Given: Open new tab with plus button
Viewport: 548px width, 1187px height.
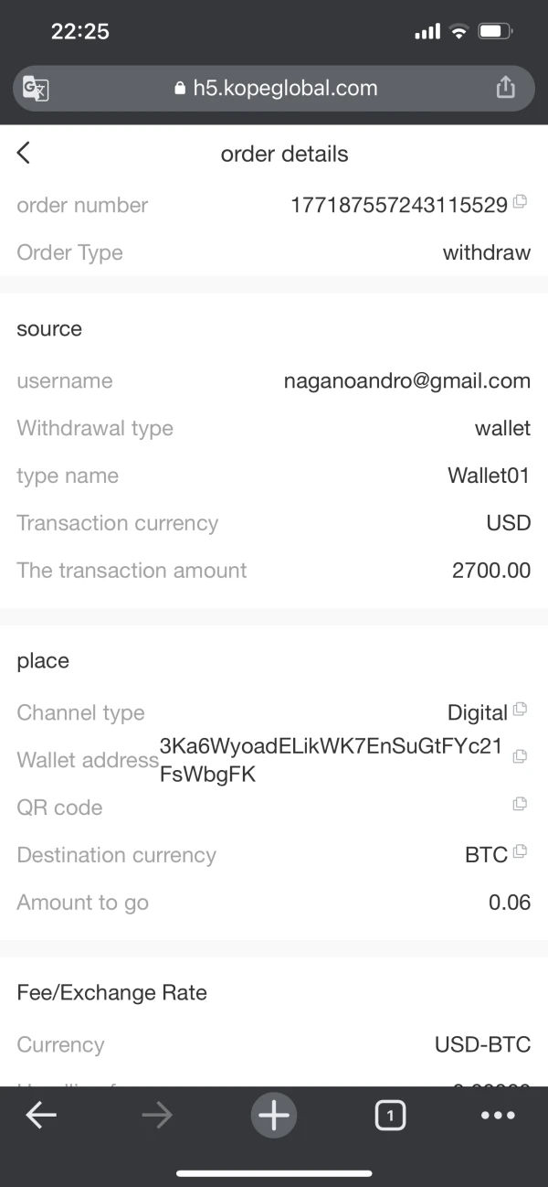Looking at the screenshot, I should pos(273,1116).
